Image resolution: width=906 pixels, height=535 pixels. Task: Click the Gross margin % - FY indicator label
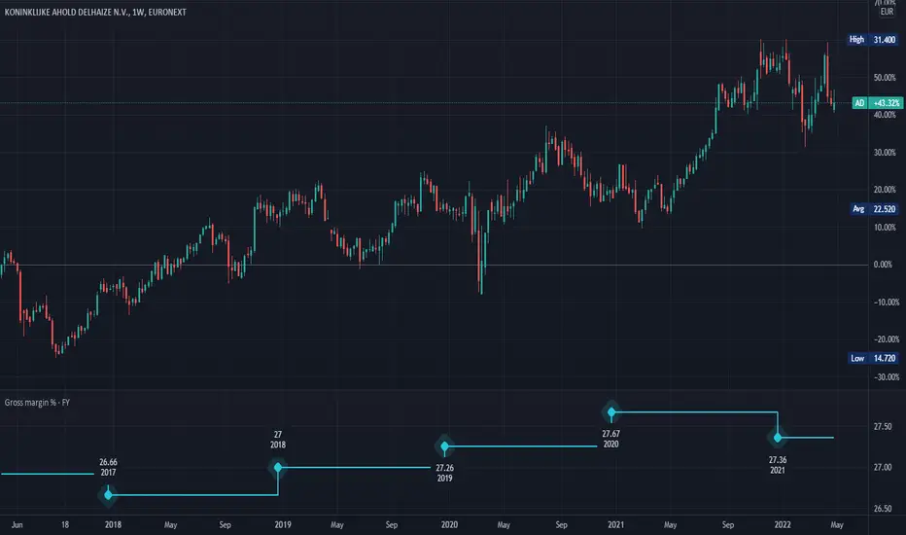point(37,403)
